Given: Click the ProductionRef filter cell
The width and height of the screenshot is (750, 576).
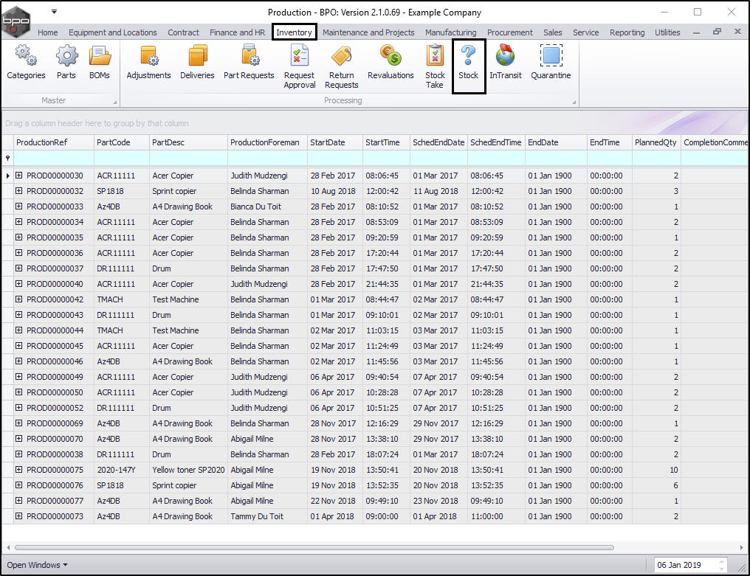Looking at the screenshot, I should point(54,159).
